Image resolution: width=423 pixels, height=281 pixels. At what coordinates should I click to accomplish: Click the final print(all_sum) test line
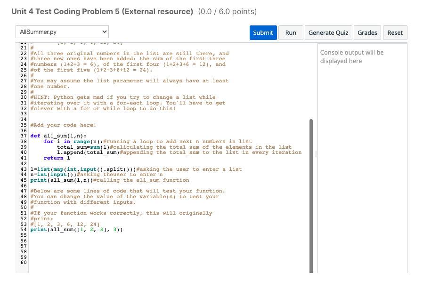coord(74,230)
